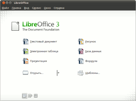Create a new Рисунок drawing
This screenshot has width=136, height=101.
[87, 42]
